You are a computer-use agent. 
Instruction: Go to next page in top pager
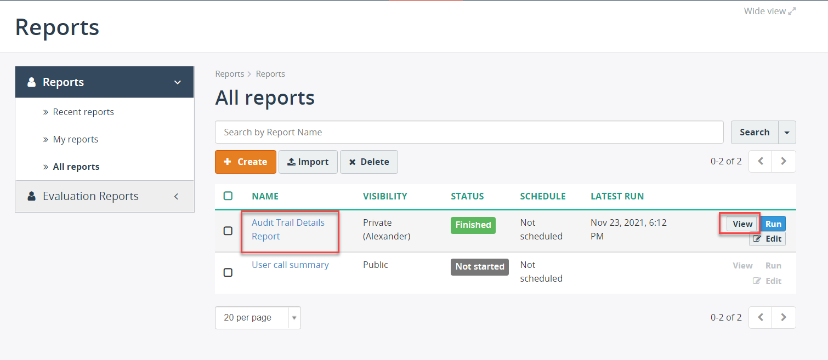point(784,161)
